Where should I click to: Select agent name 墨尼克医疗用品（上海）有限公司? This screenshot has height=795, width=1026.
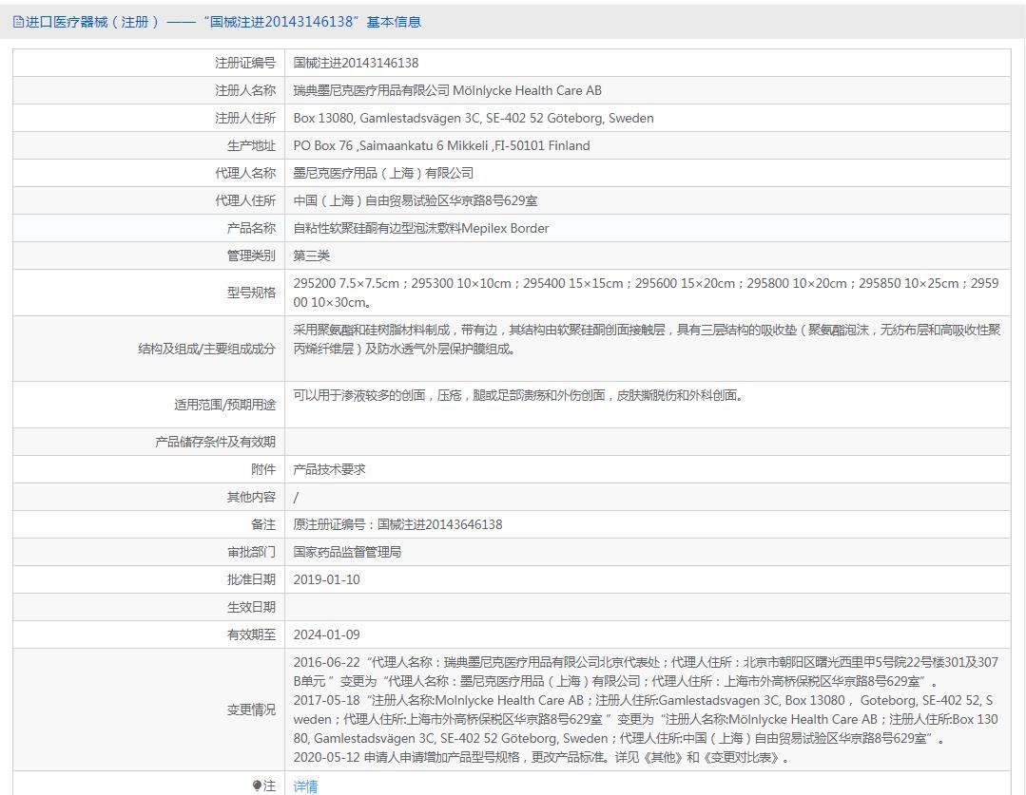383,173
